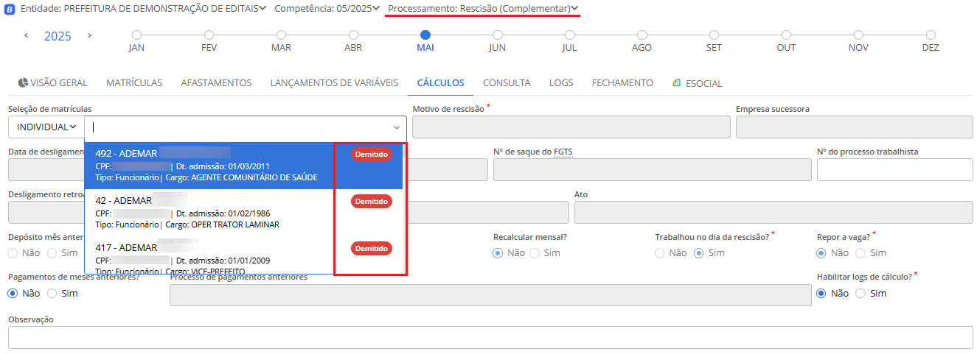
Task: Open the eSocial tab with building icon
Action: (697, 83)
